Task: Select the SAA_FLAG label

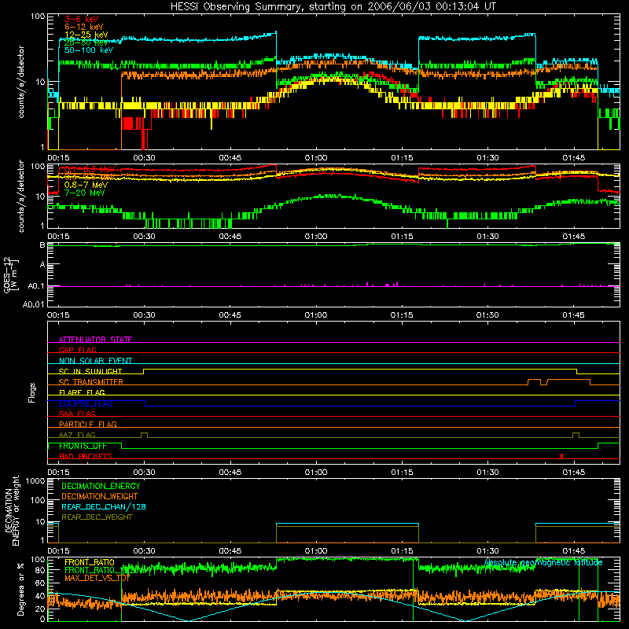Action: tap(77, 414)
